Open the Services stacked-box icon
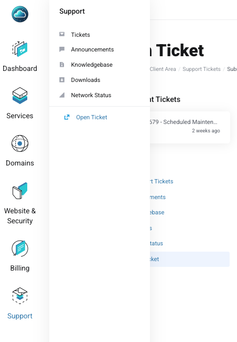Viewport: 237px width, 342px height. (20, 96)
